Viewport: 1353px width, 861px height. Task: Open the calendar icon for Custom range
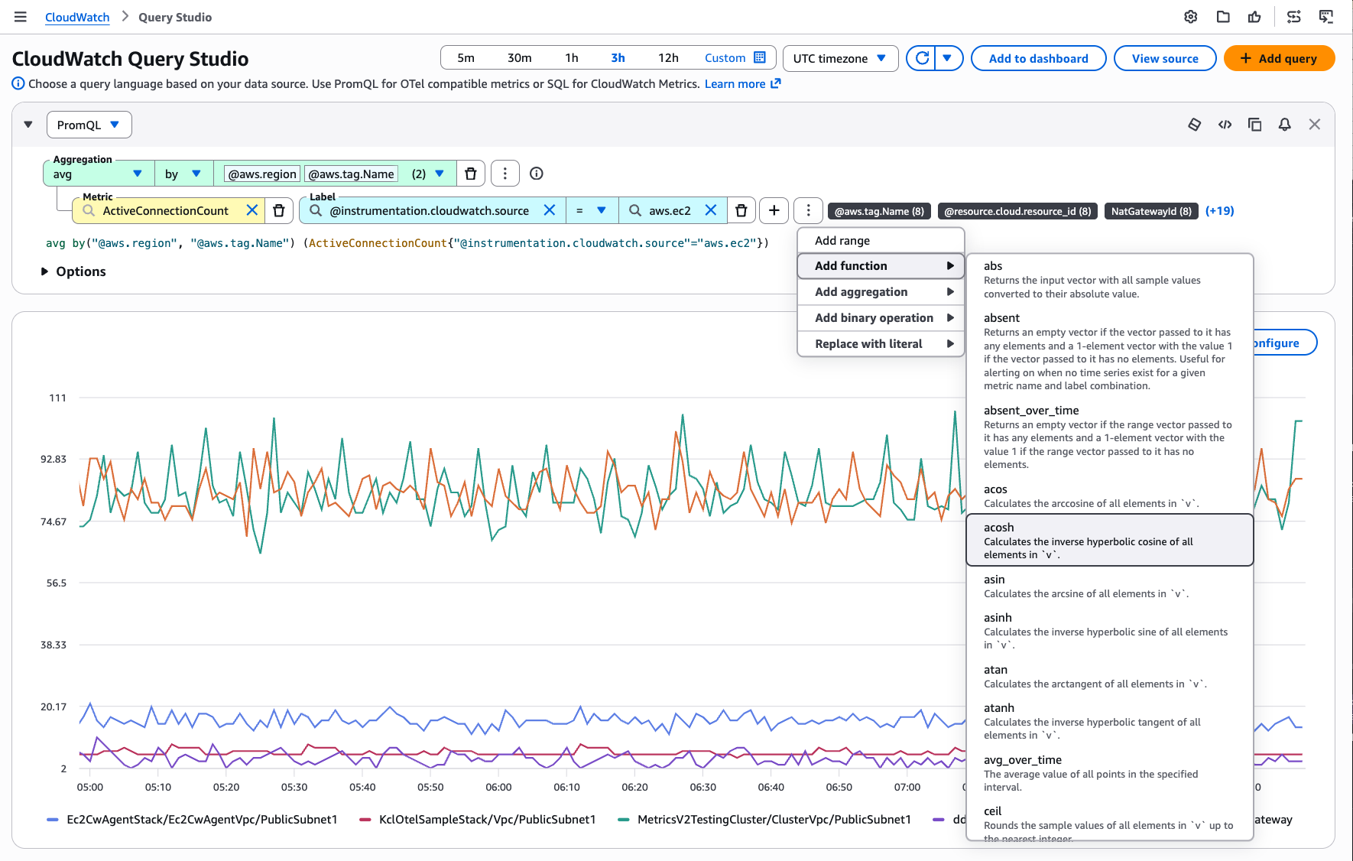(x=759, y=58)
